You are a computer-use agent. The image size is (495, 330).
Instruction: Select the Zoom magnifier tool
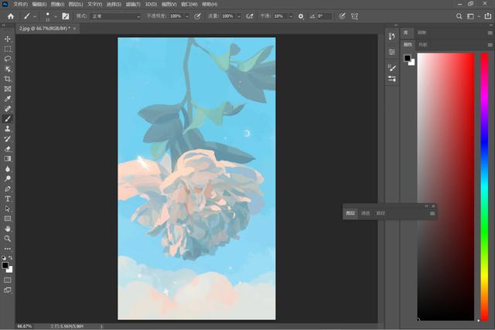[x=8, y=239]
